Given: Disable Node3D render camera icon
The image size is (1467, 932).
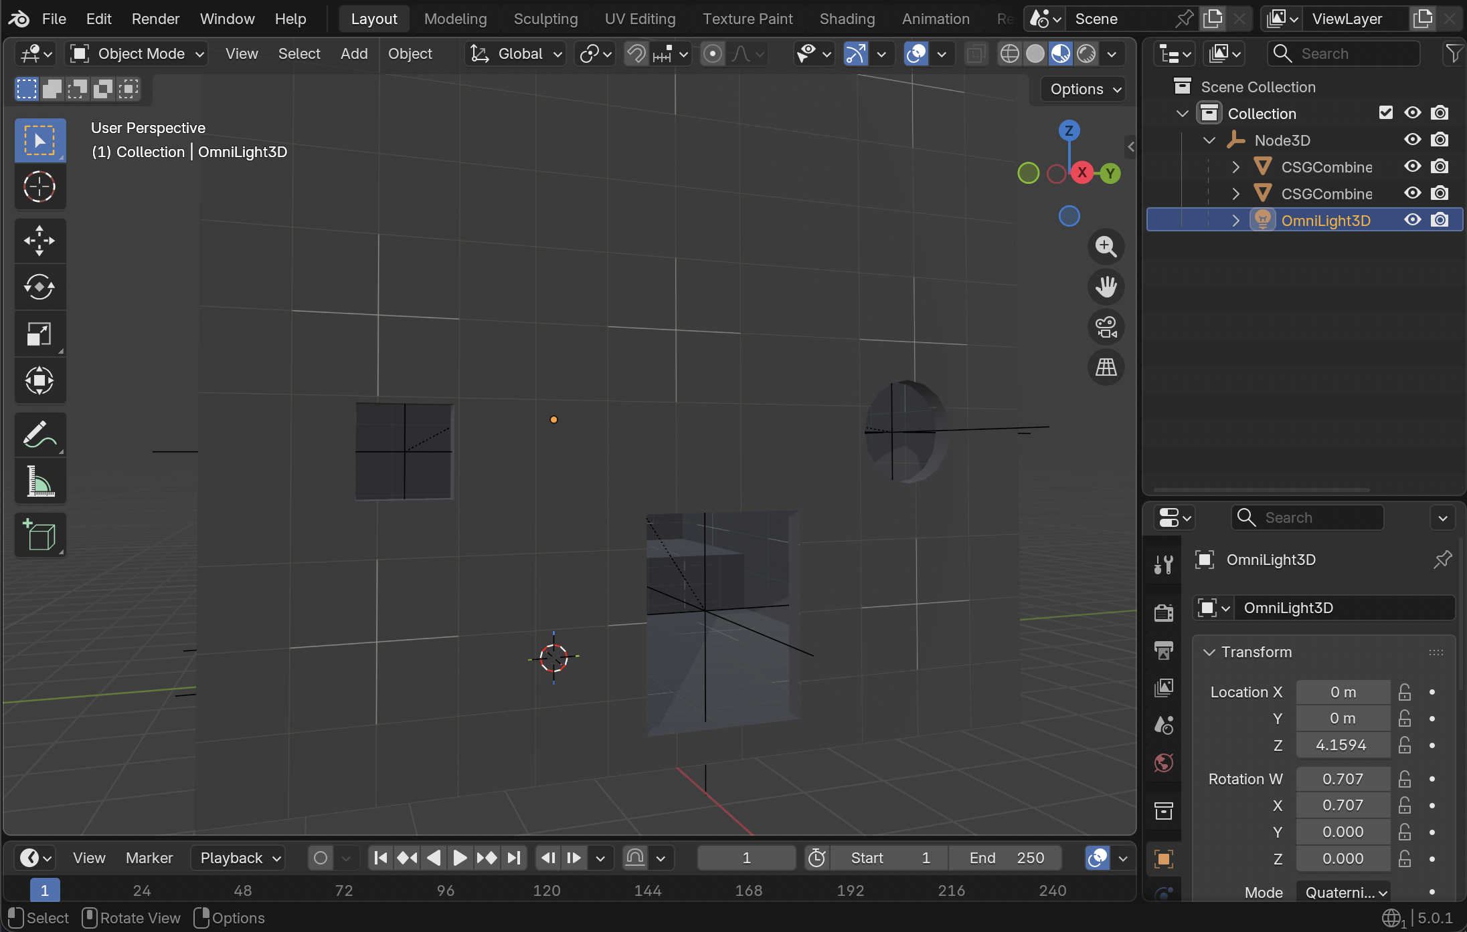Looking at the screenshot, I should click(x=1440, y=140).
